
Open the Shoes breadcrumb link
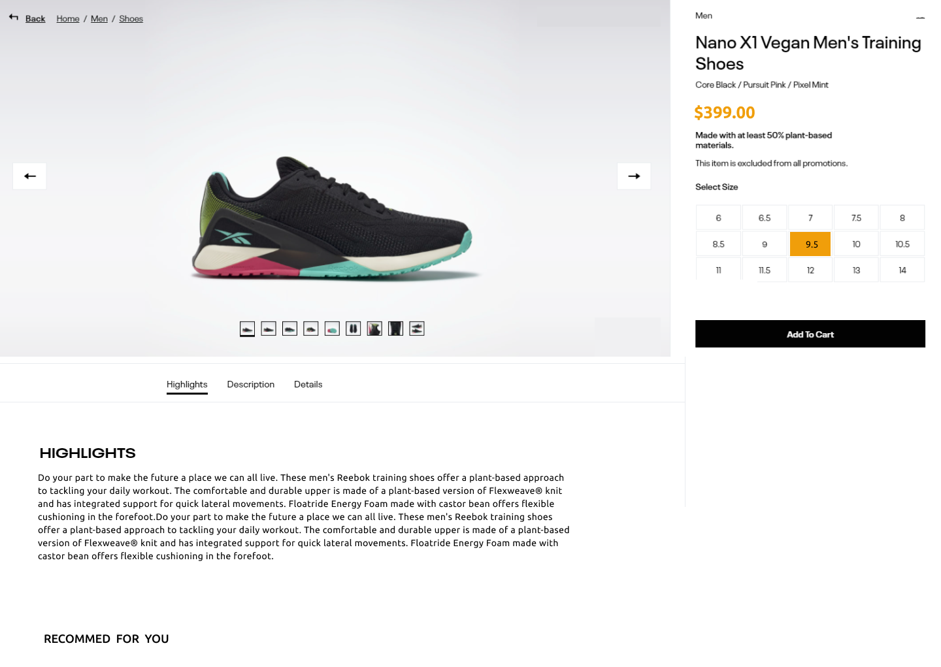click(x=131, y=18)
